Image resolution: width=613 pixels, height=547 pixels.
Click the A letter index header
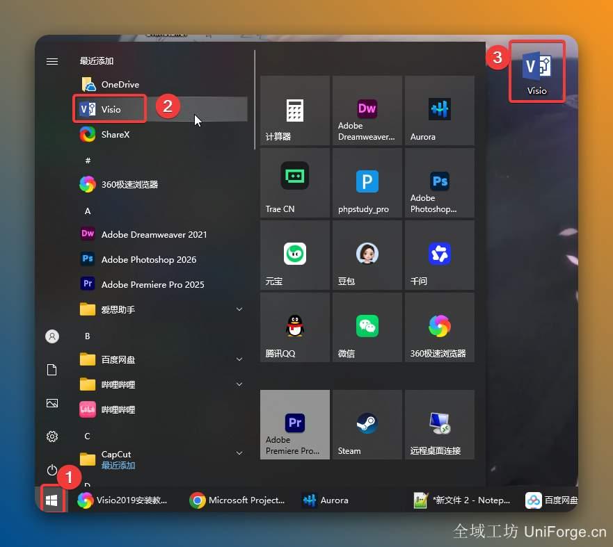click(x=88, y=211)
